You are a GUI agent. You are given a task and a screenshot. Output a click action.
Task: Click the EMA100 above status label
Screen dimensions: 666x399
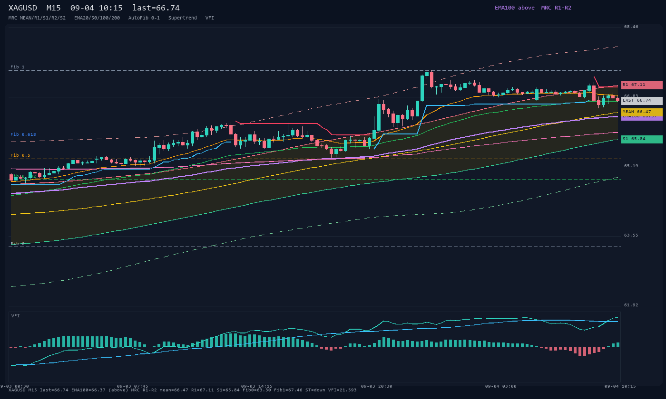515,8
